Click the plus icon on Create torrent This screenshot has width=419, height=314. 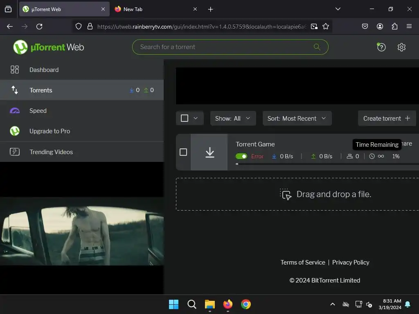(x=408, y=118)
